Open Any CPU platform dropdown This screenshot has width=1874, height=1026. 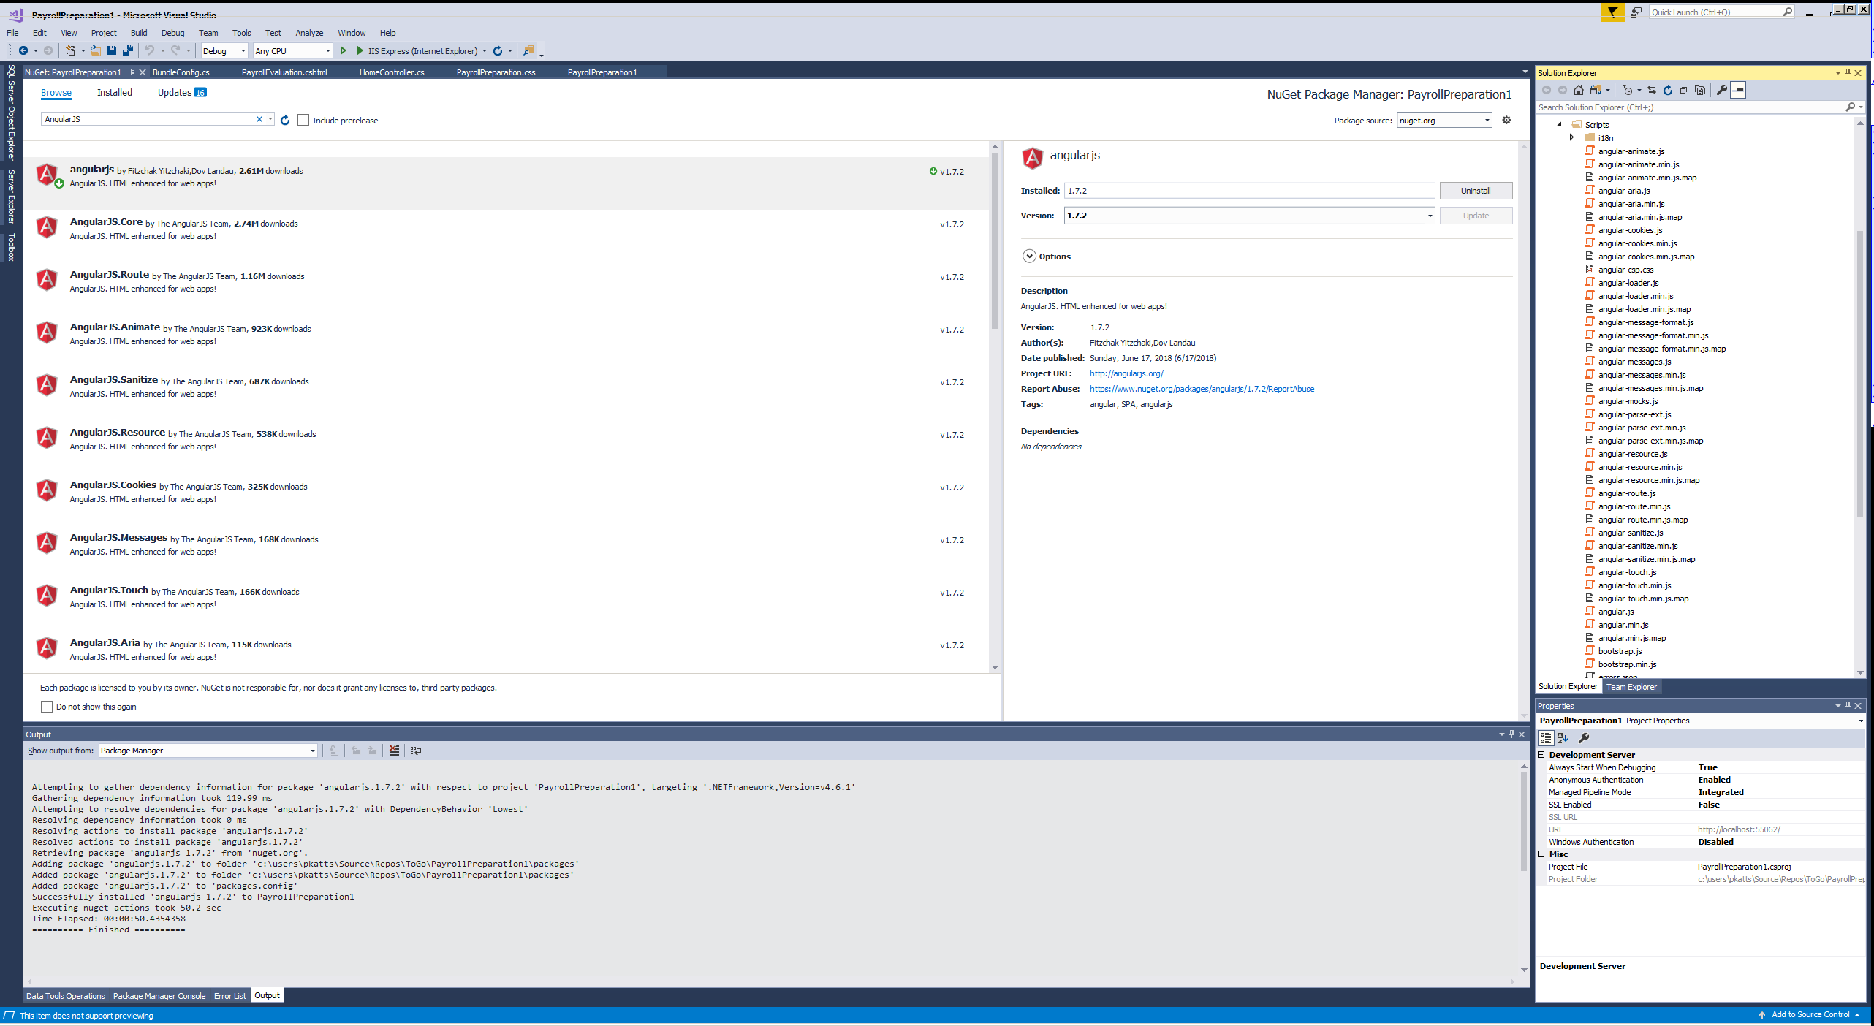click(x=292, y=51)
